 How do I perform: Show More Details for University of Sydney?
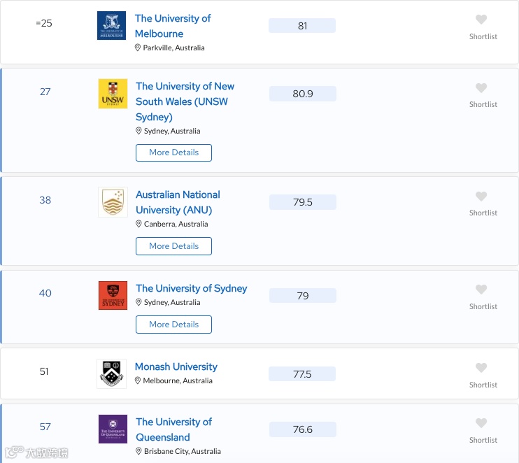pyautogui.click(x=173, y=325)
